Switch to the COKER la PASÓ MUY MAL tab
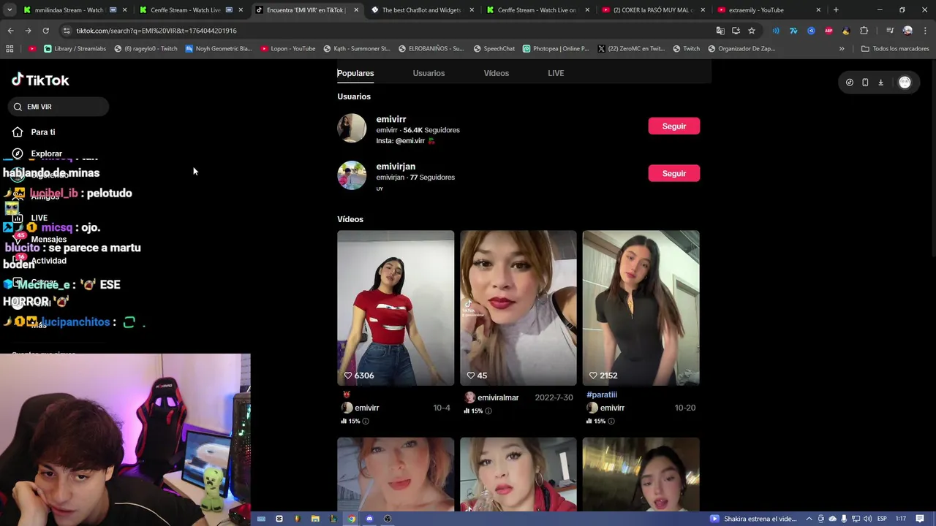The width and height of the screenshot is (936, 526). click(653, 10)
